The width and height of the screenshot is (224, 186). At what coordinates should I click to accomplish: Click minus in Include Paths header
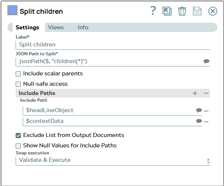click(x=206, y=93)
